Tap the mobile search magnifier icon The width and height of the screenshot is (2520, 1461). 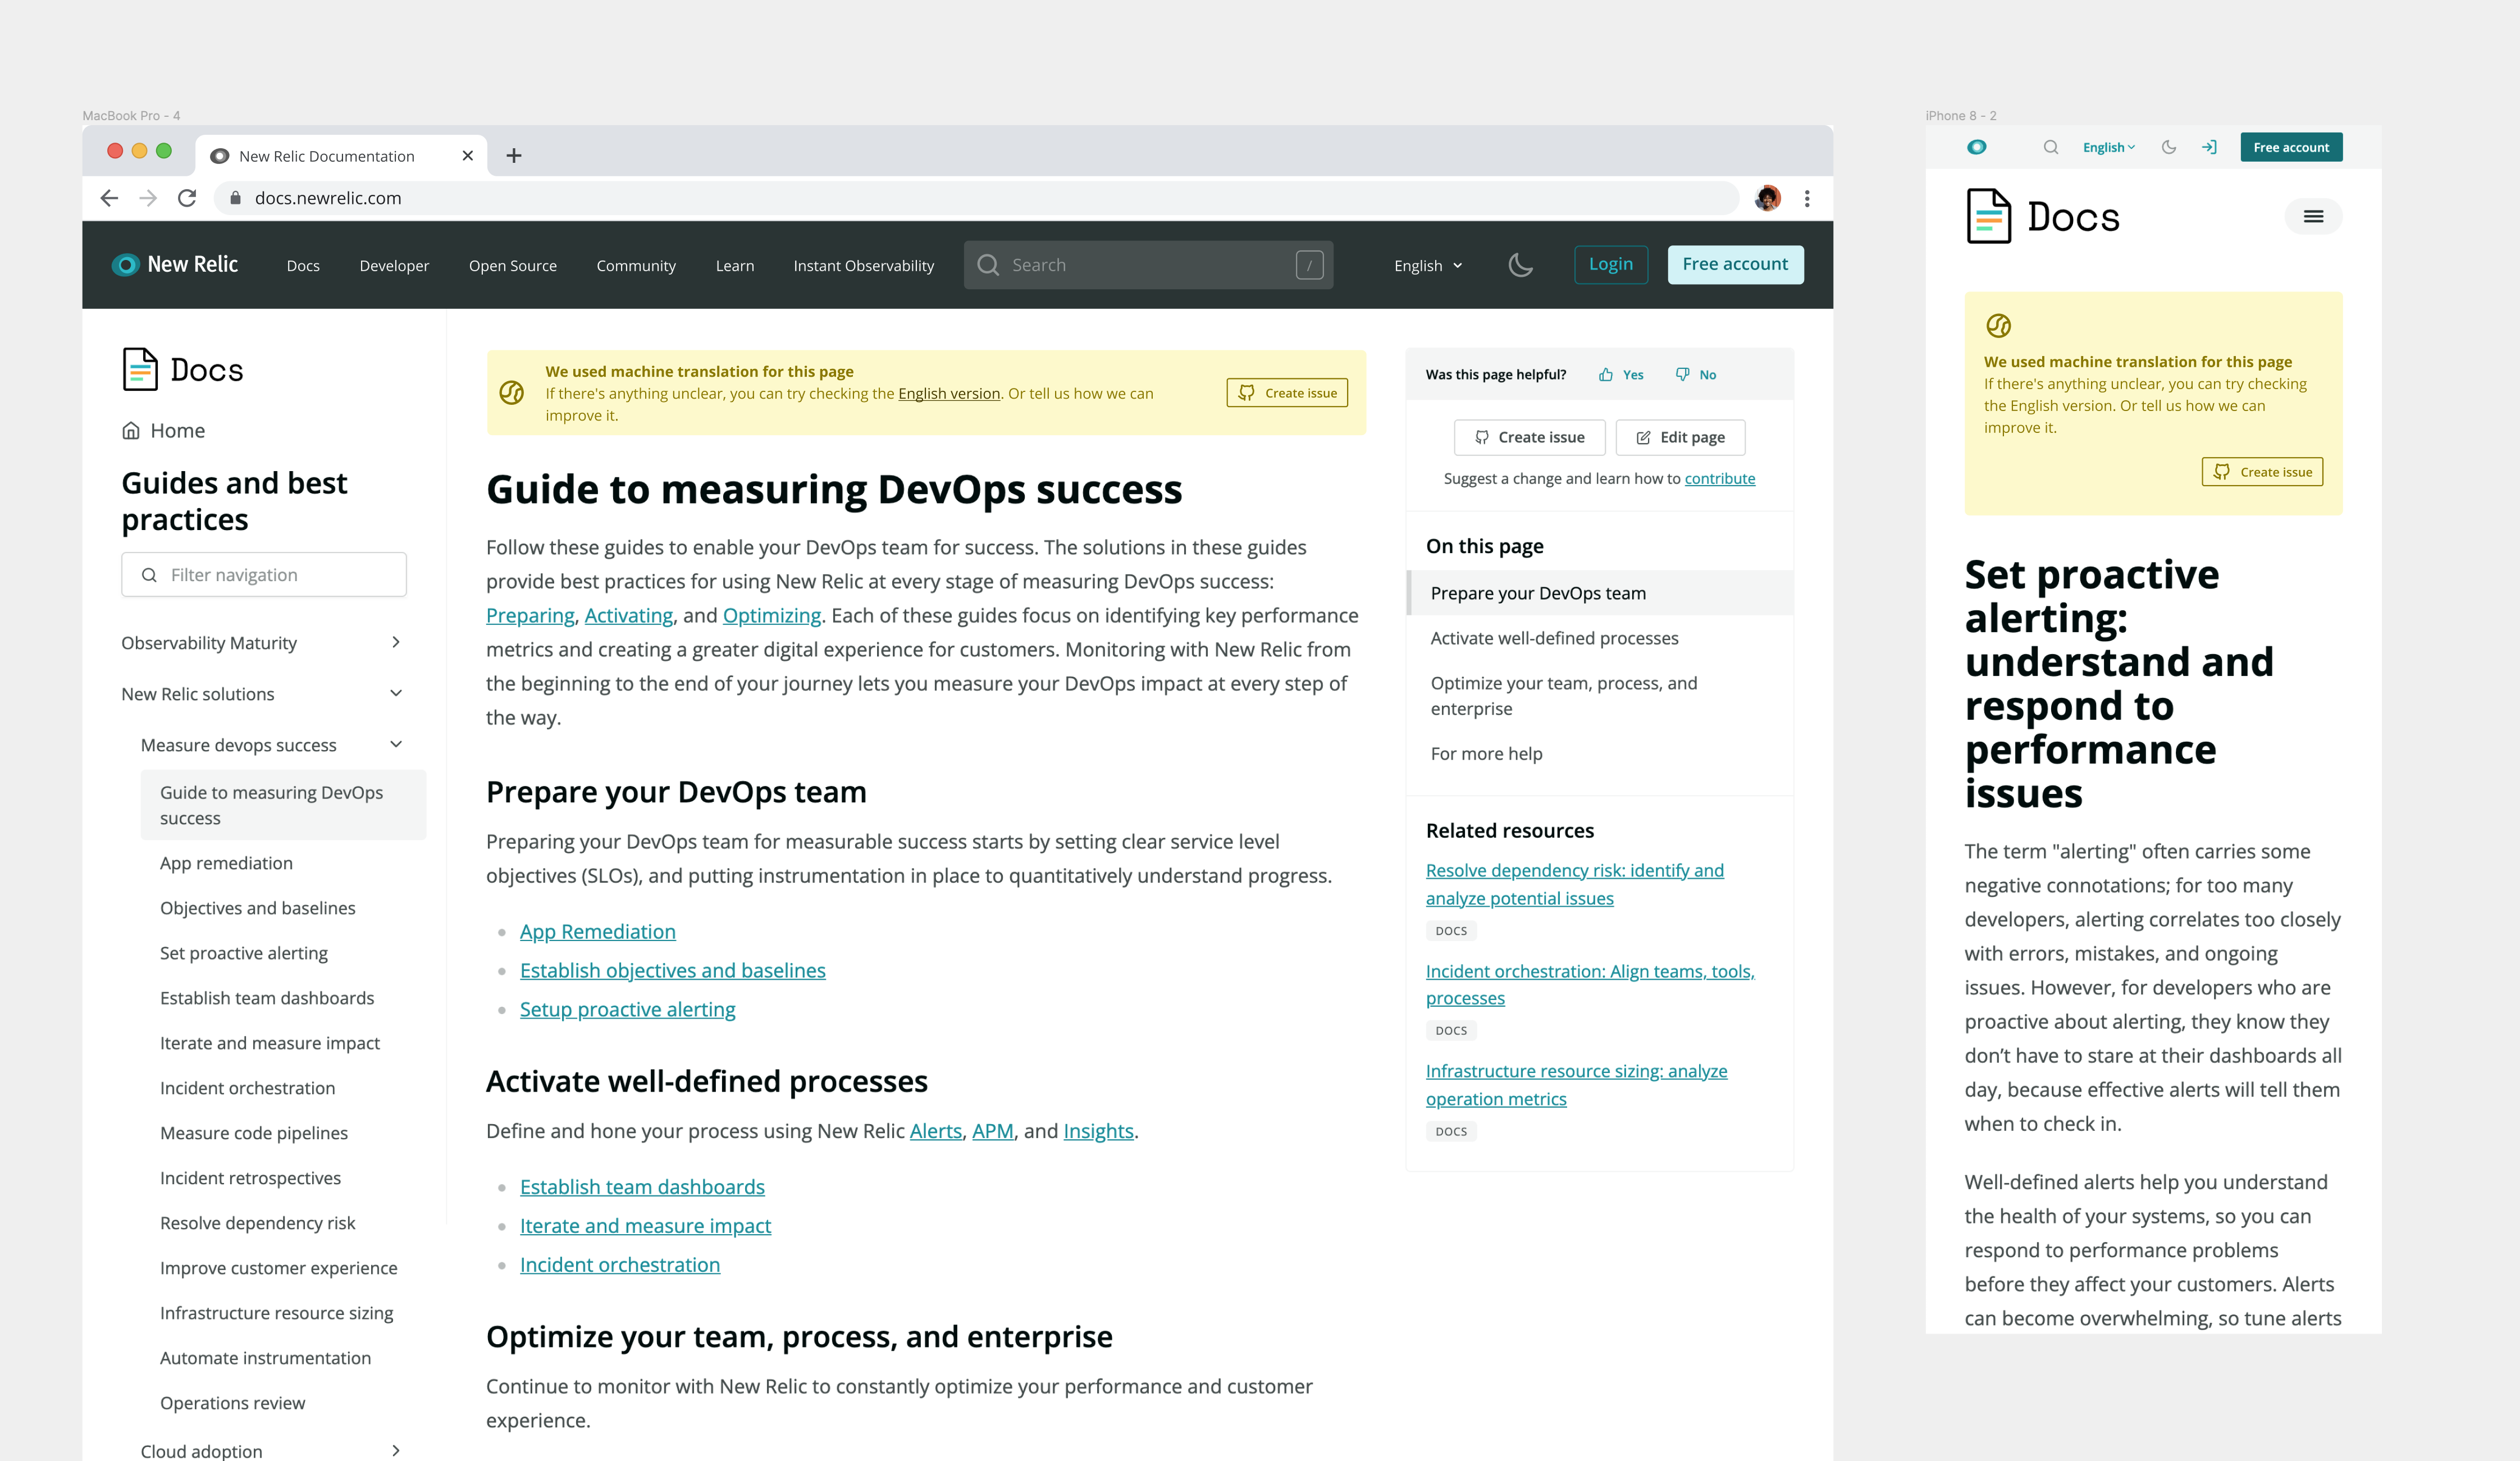[2051, 147]
